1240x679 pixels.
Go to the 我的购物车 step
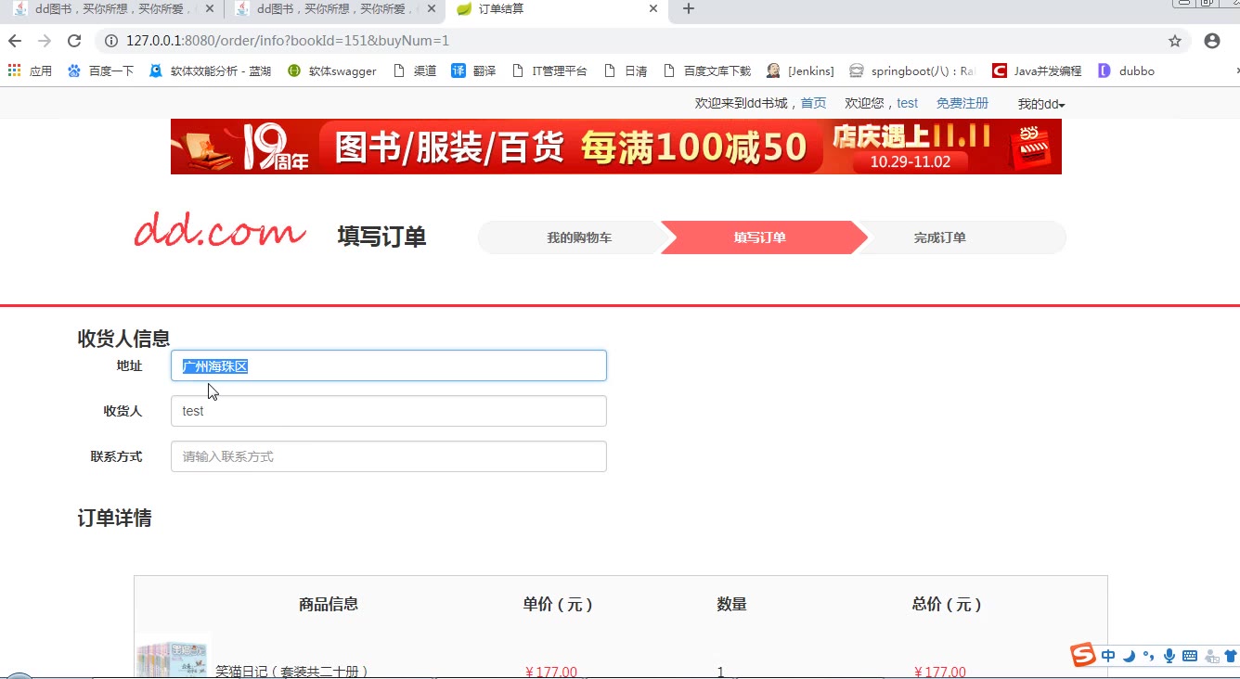coord(579,237)
